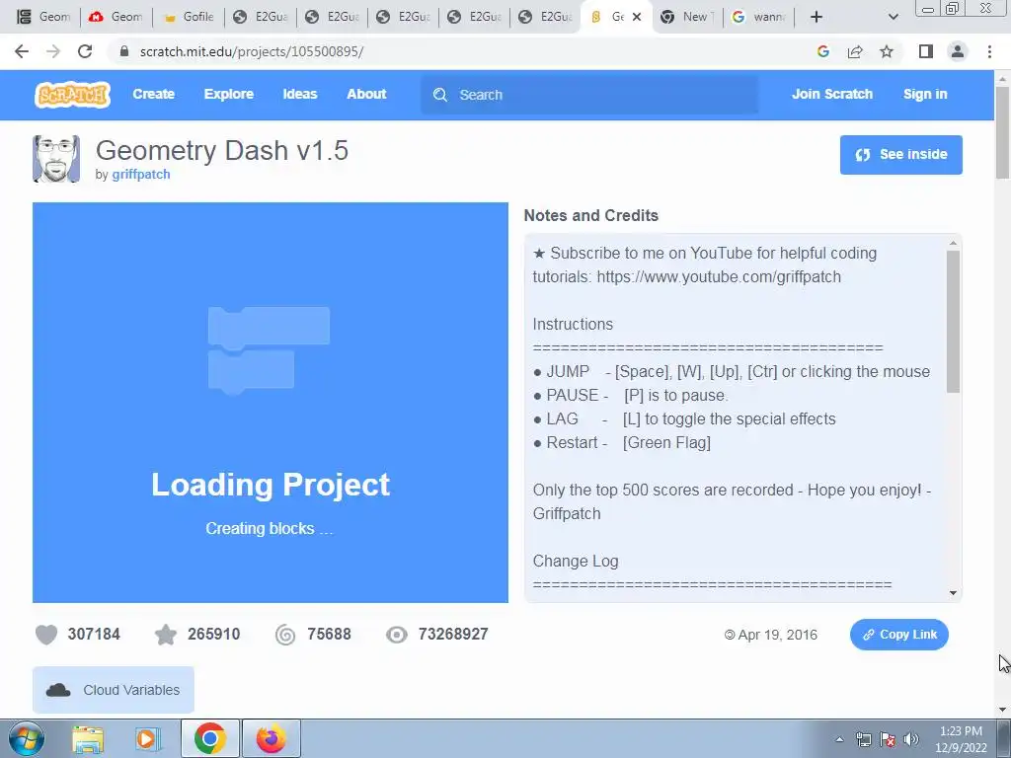The width and height of the screenshot is (1011, 758).
Task: Switch to the Google 'wanna' tab
Action: point(759,17)
